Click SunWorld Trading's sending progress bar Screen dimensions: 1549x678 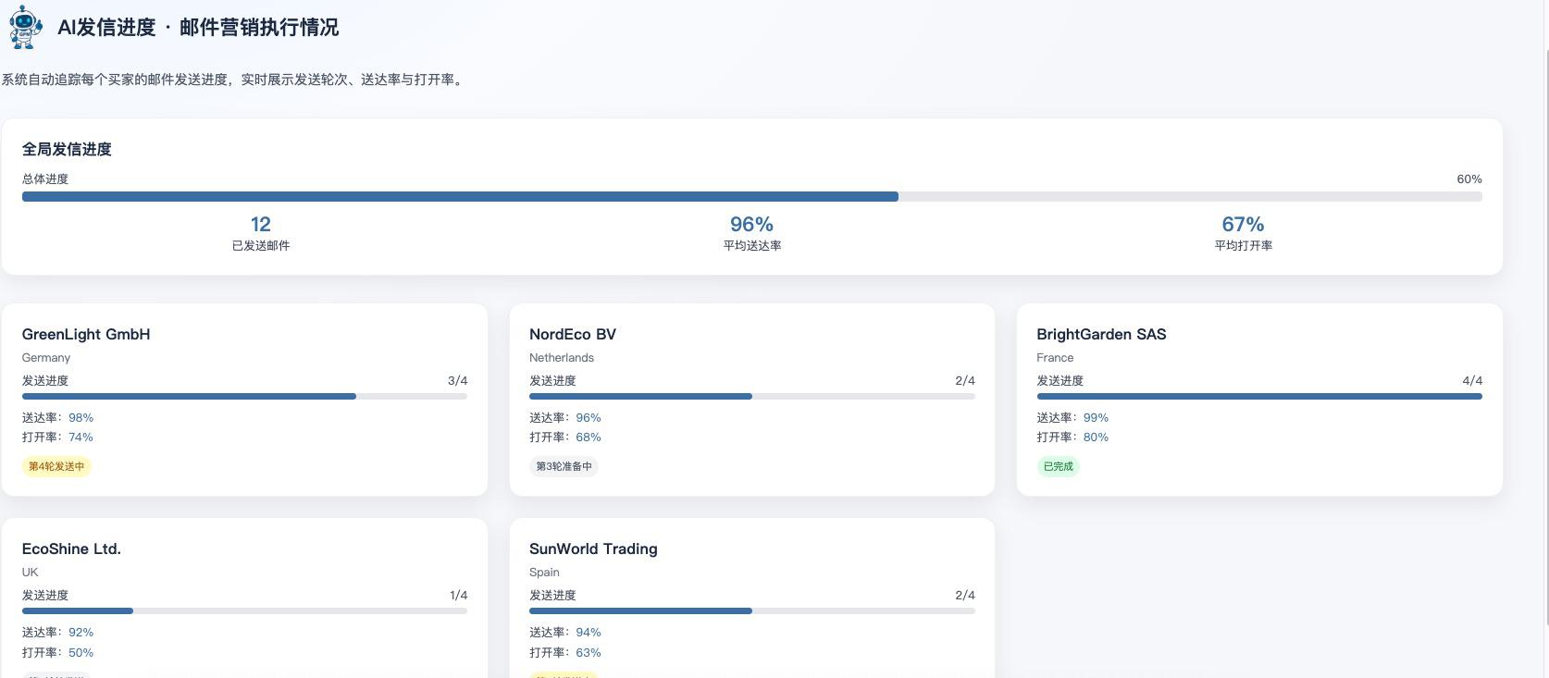pyautogui.click(x=751, y=611)
